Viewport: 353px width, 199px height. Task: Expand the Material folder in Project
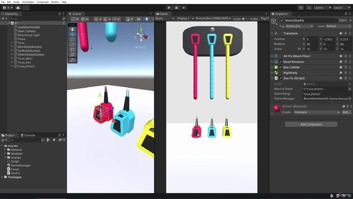pyautogui.click(x=5, y=150)
